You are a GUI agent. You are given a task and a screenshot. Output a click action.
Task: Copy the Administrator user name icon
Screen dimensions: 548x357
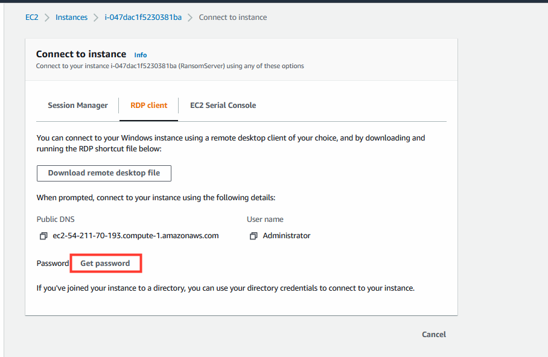tap(253, 236)
